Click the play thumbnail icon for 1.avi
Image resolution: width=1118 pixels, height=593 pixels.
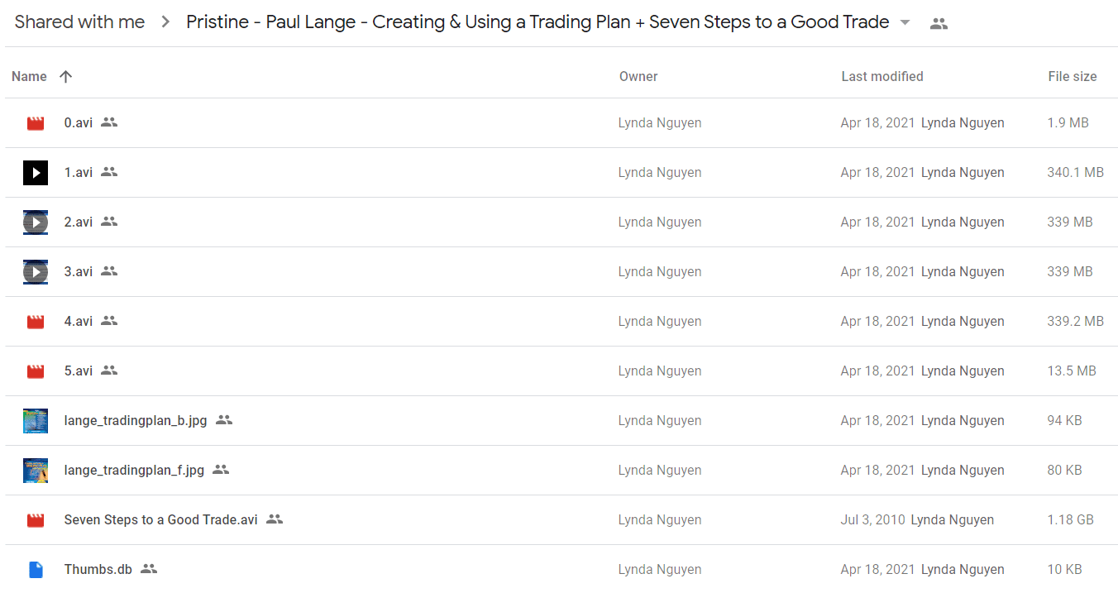pos(35,173)
